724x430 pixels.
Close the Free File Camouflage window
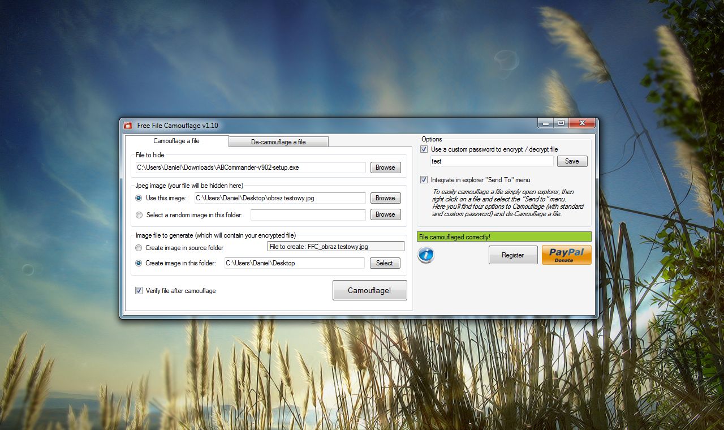581,123
